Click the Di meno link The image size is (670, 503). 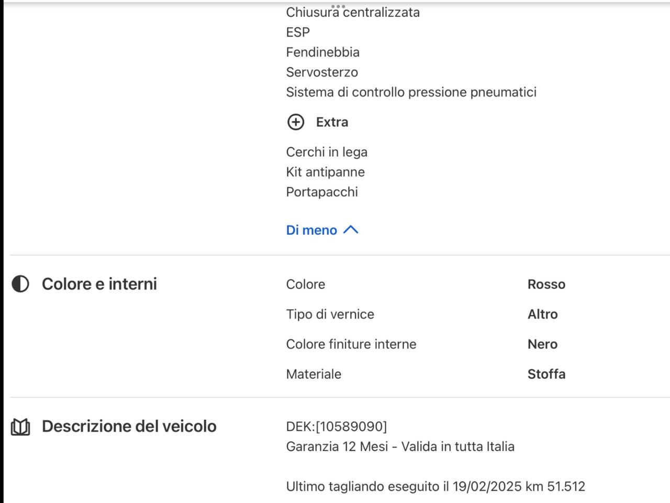[x=311, y=229]
